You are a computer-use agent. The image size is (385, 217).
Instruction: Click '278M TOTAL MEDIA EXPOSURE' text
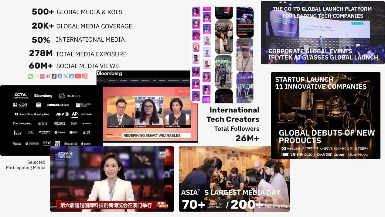[x=78, y=53]
